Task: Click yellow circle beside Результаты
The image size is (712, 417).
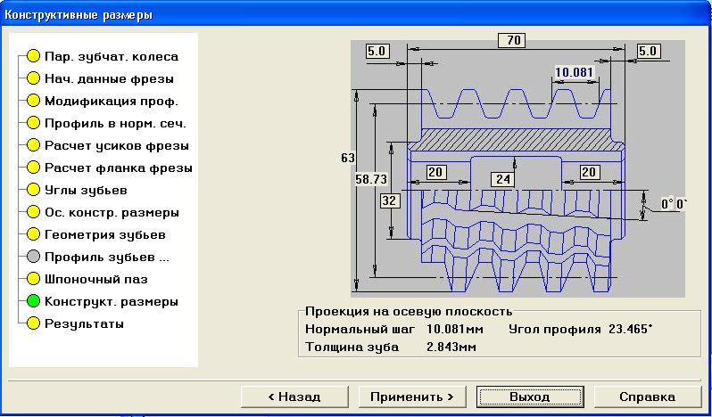Action: pyautogui.click(x=33, y=324)
